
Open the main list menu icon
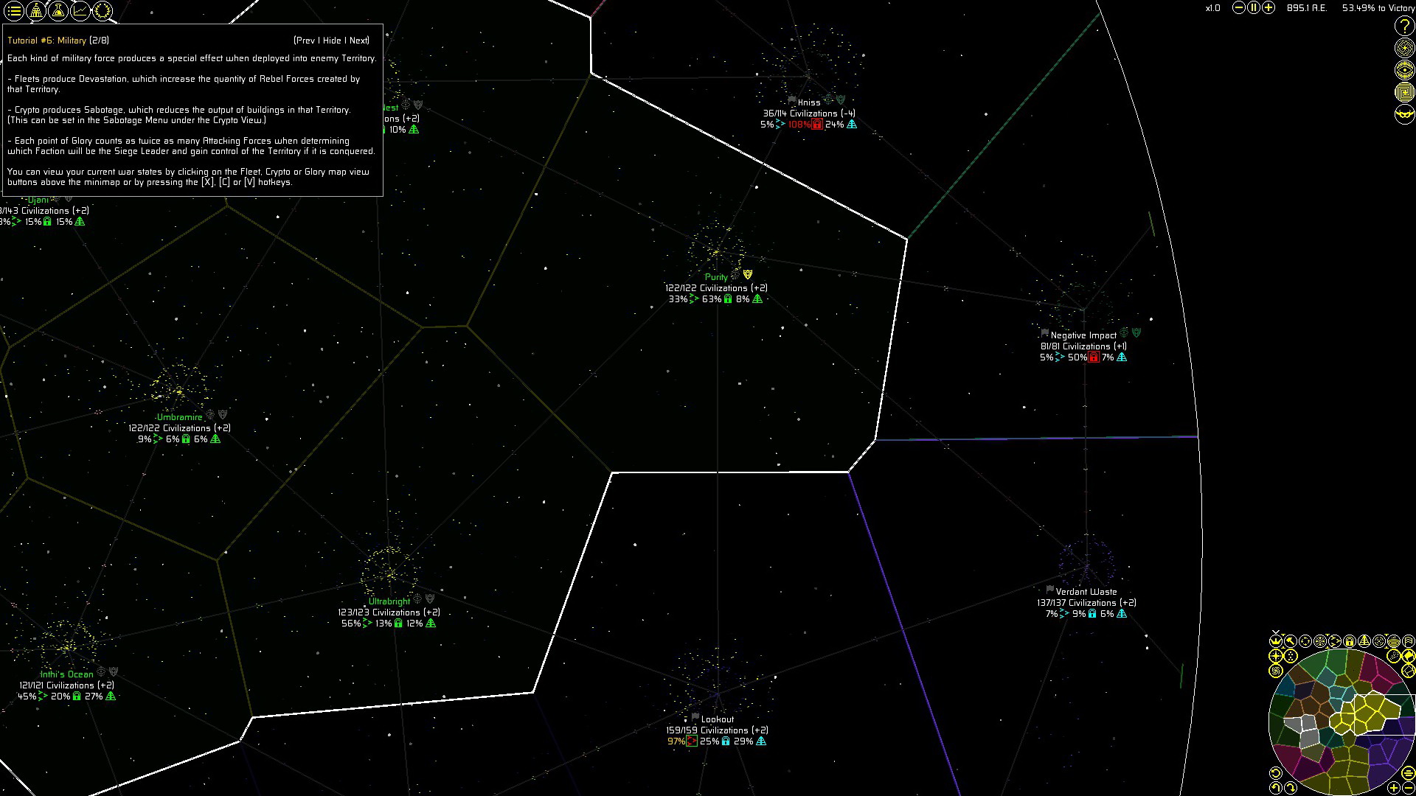coord(13,11)
